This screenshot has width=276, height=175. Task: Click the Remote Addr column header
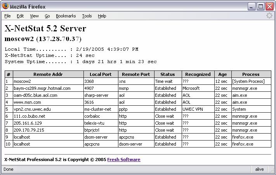pos(48,74)
